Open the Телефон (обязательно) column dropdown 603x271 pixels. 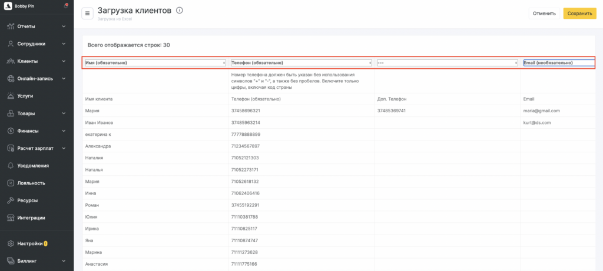301,63
